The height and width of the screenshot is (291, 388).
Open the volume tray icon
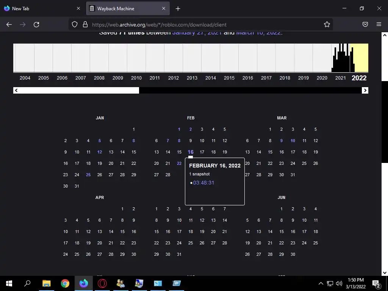click(x=339, y=283)
